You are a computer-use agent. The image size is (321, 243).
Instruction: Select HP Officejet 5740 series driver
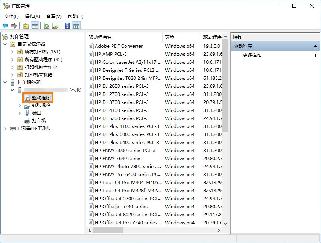coord(155,207)
